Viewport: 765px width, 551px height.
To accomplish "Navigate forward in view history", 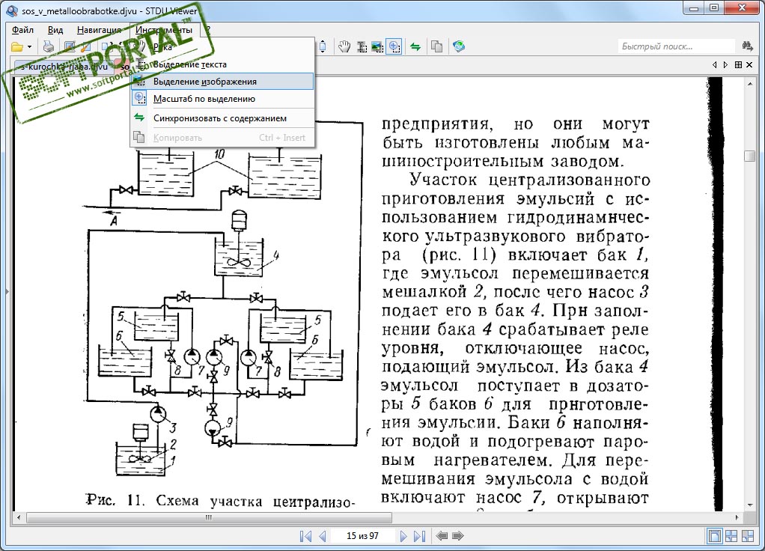I will pyautogui.click(x=457, y=536).
